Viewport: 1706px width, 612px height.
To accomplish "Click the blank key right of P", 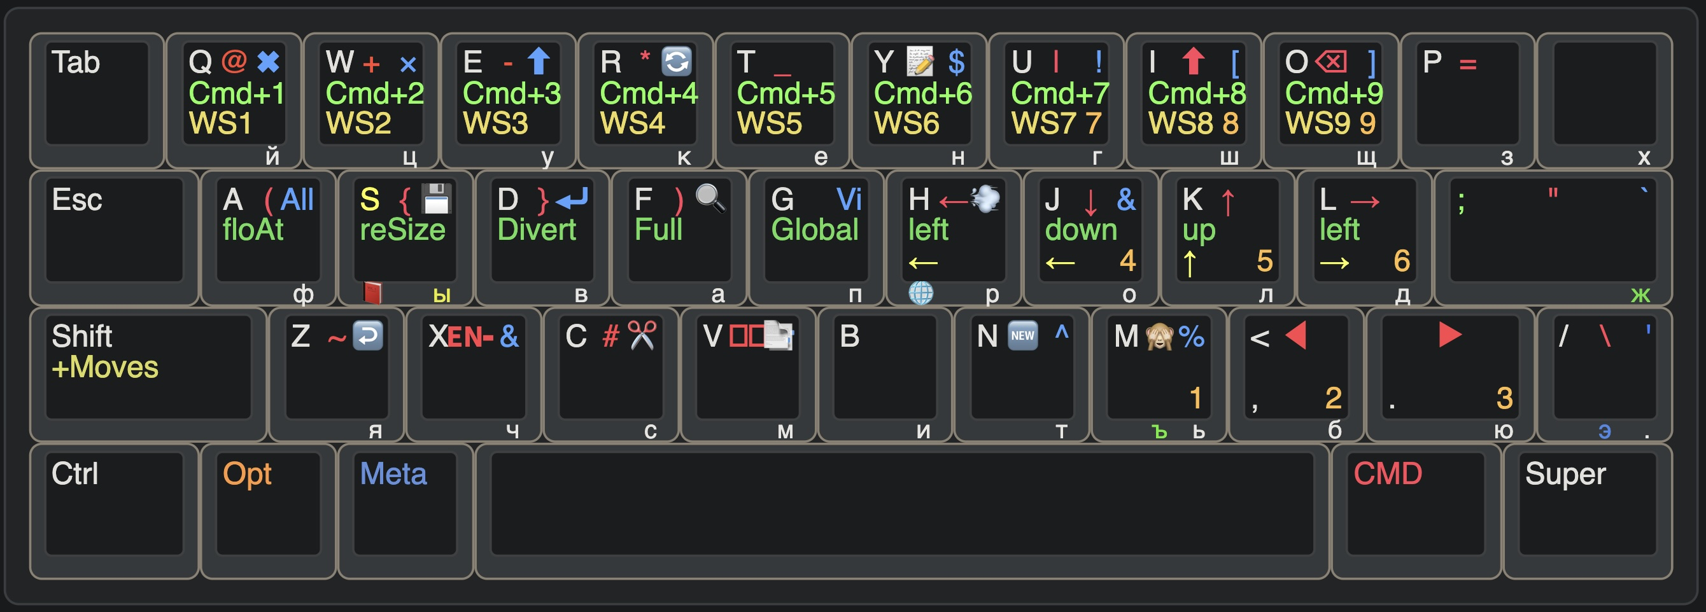I will pyautogui.click(x=1605, y=100).
